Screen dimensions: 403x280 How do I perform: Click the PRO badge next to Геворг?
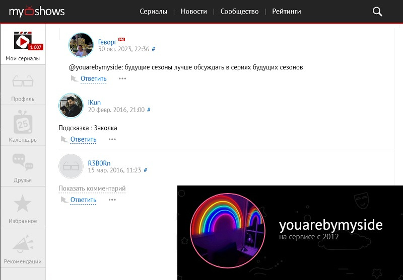[121, 40]
